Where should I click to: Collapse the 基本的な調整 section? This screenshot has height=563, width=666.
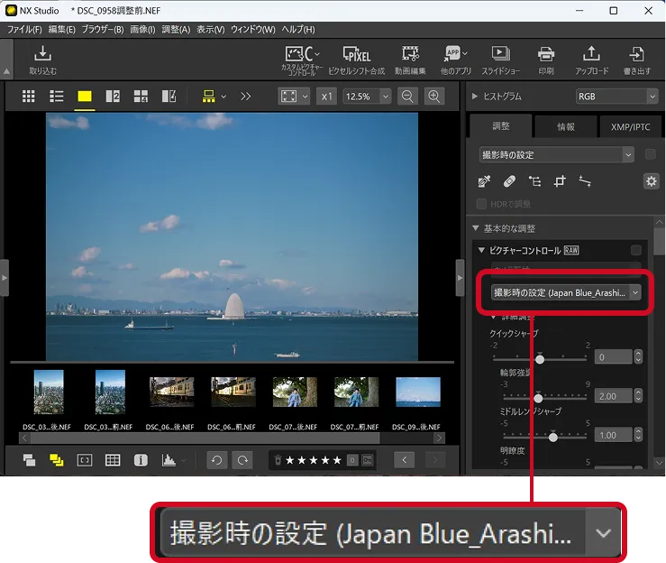click(x=476, y=228)
